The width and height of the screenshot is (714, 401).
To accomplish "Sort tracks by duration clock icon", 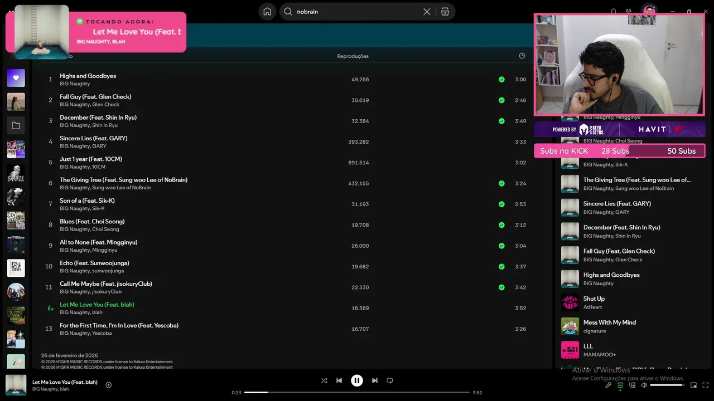I will tap(522, 56).
